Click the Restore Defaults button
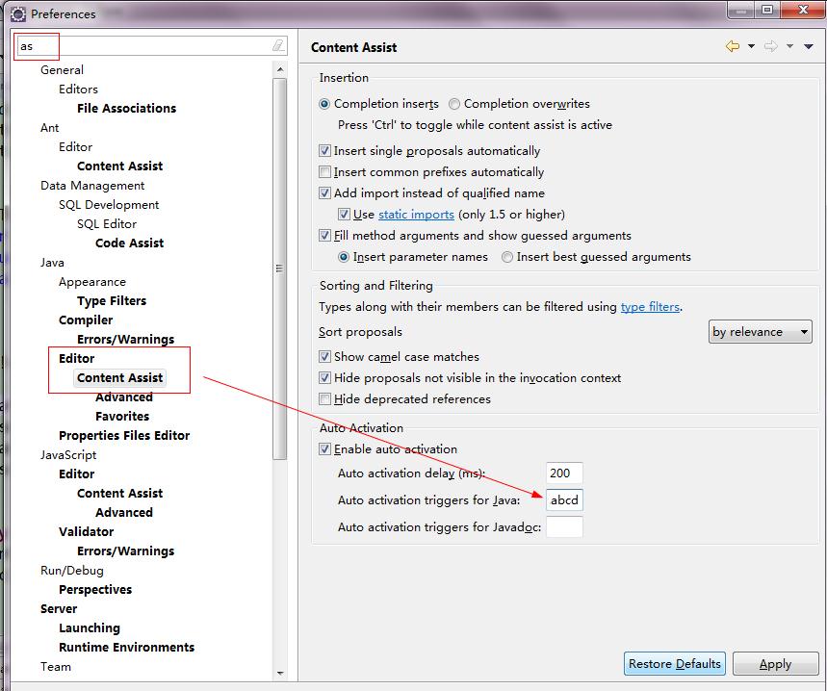 tap(675, 664)
